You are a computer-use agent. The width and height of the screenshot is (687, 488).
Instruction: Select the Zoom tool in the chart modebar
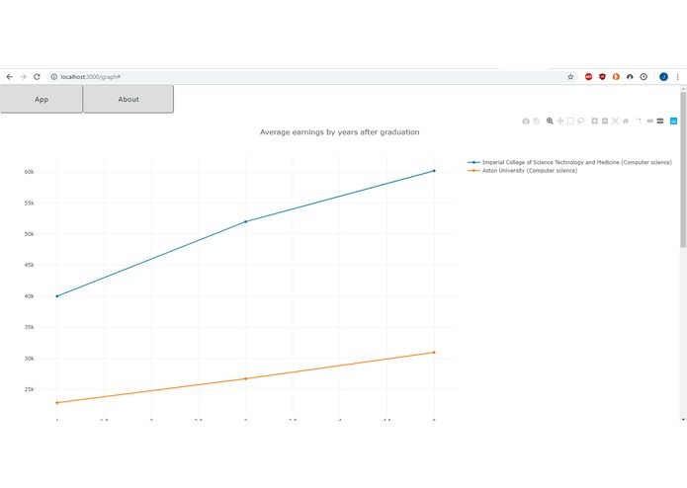550,121
